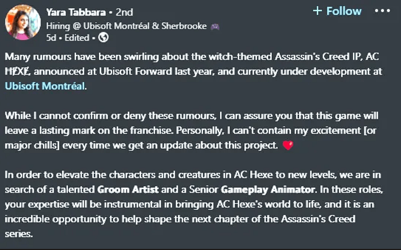Click the bold Groom Artist text
This screenshot has height=250, width=401.
(129, 189)
